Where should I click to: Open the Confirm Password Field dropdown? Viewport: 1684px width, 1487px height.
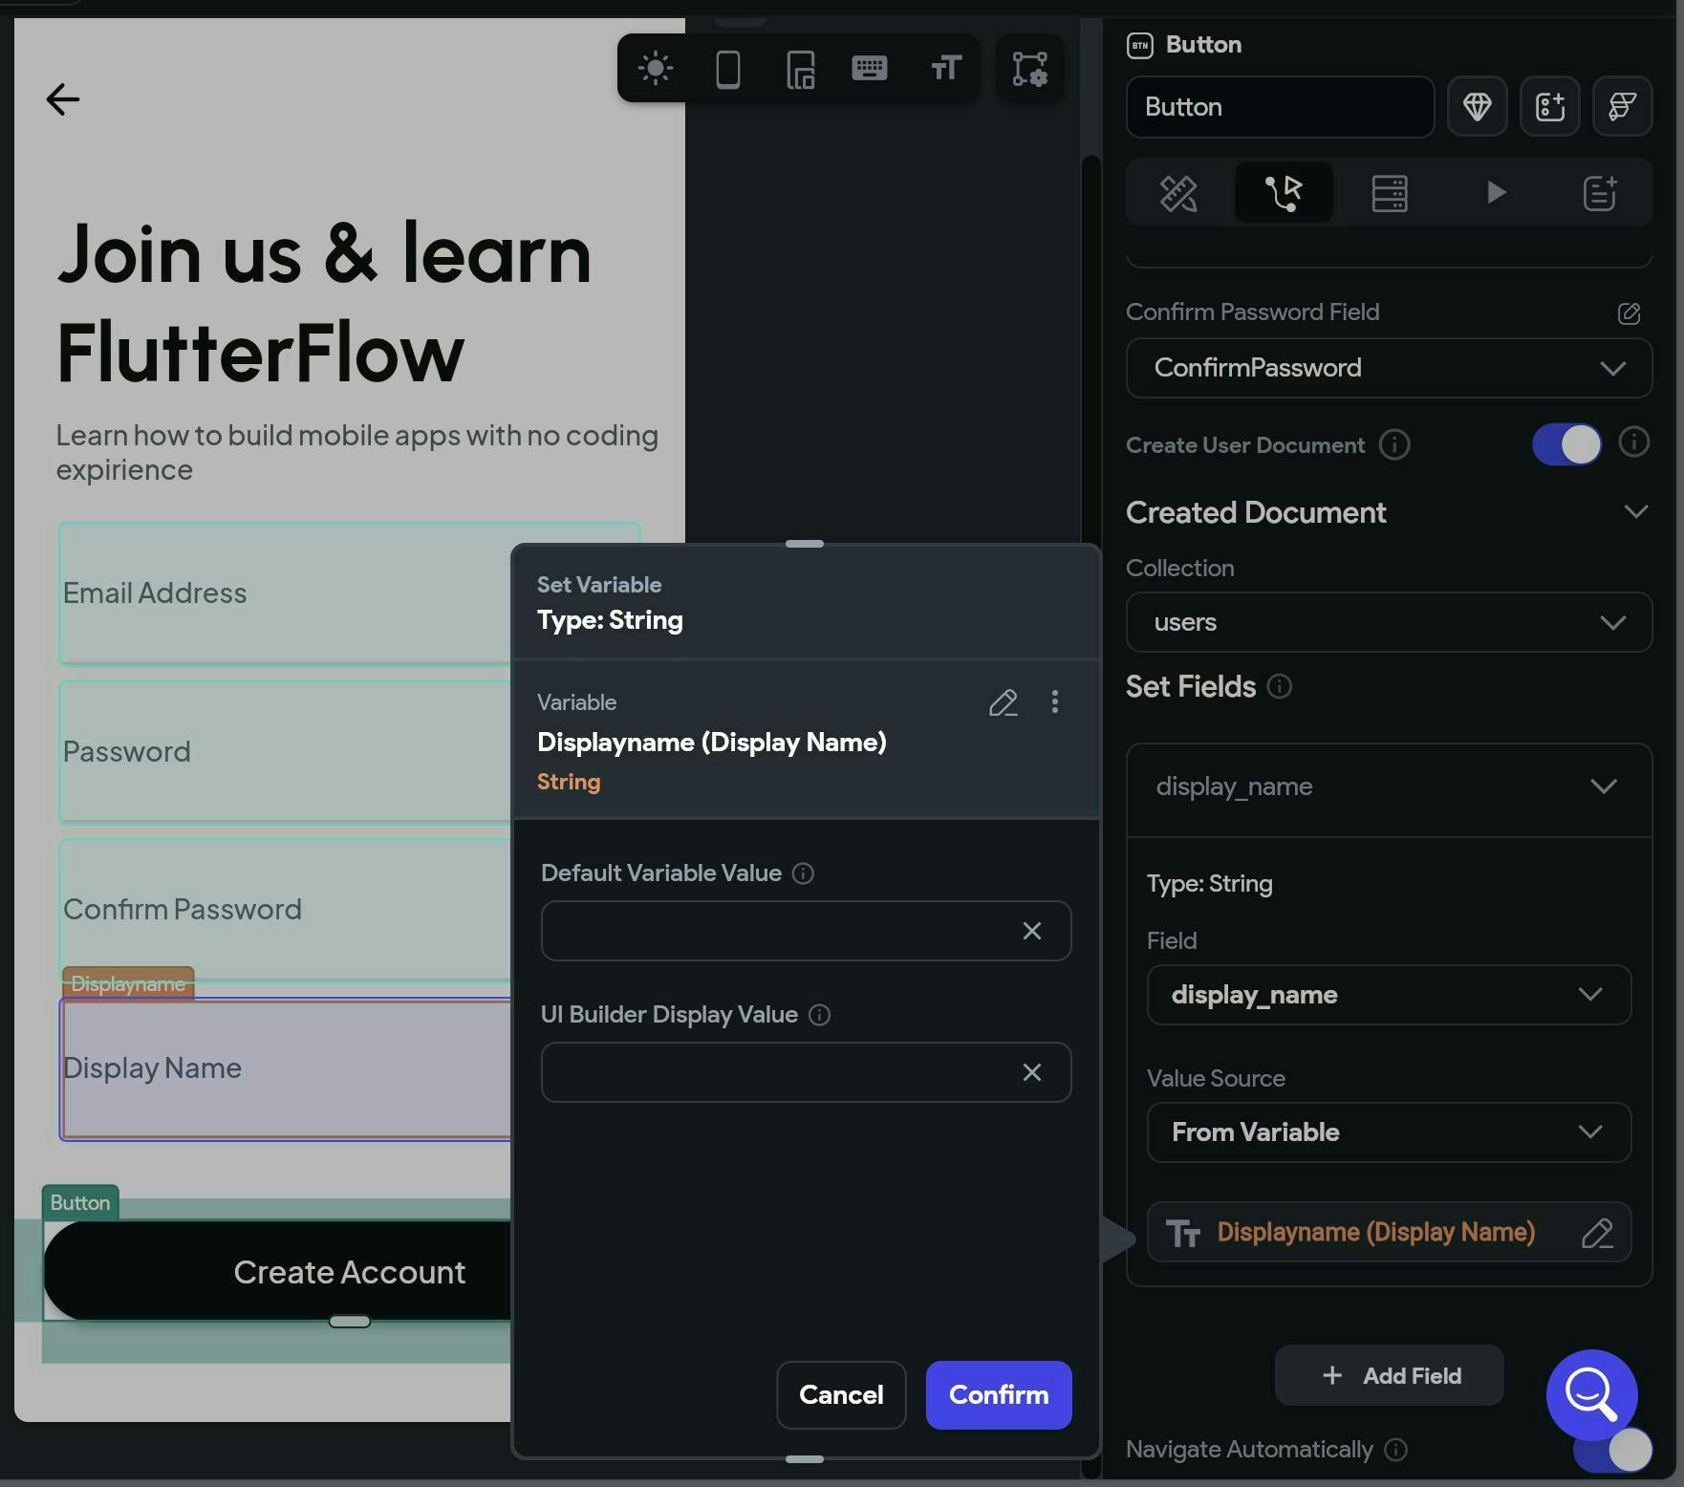coord(1390,368)
